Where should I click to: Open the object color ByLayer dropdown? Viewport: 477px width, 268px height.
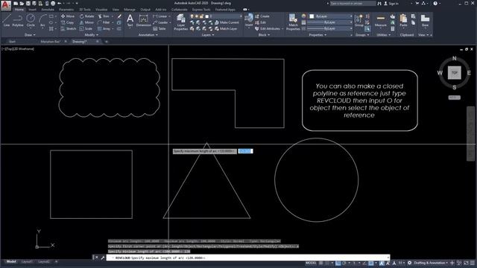tap(331, 16)
